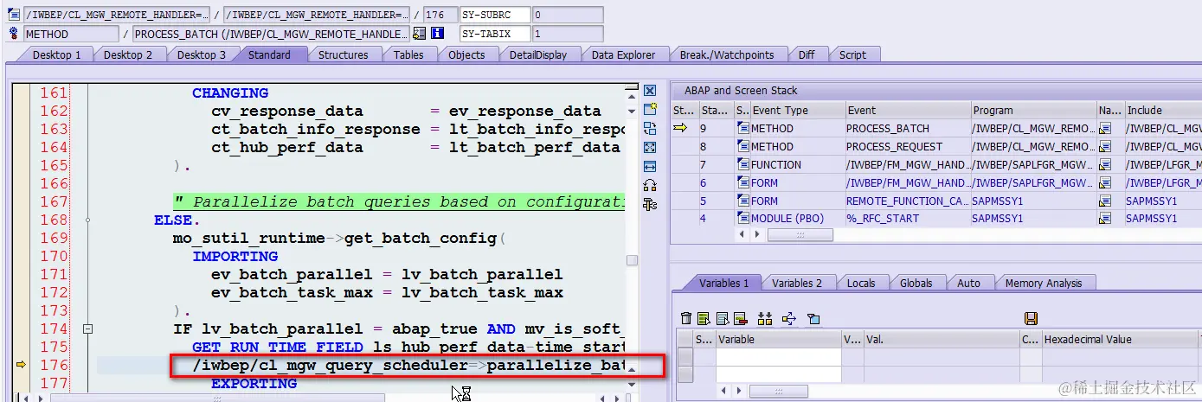Click the Include column header in the stack

pos(1162,111)
